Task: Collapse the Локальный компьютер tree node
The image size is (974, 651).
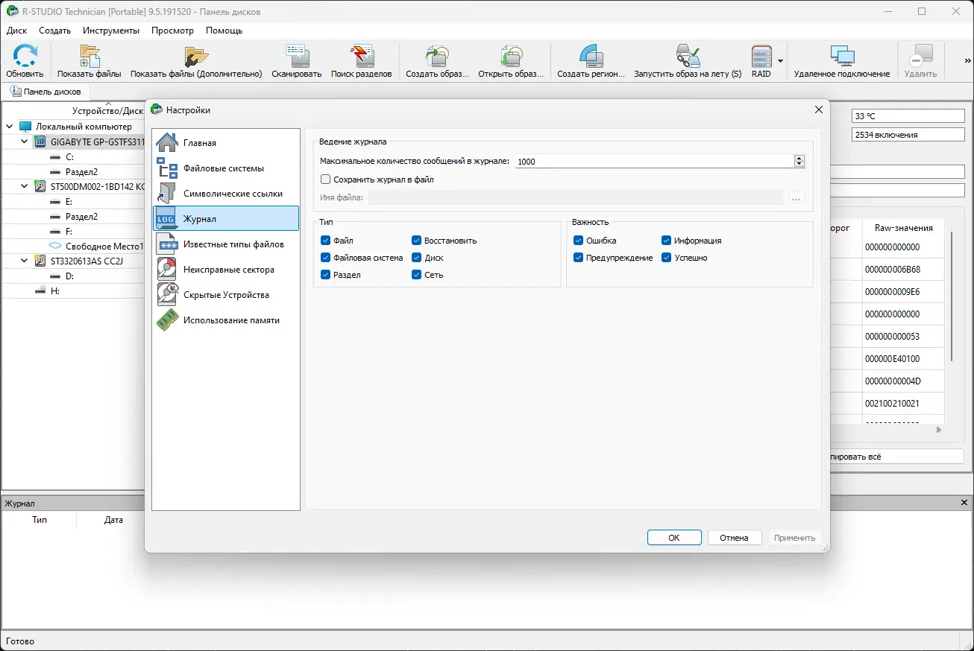Action: coord(9,127)
